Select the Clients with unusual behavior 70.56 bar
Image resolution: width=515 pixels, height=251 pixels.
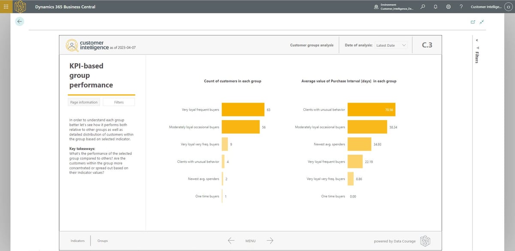point(371,110)
